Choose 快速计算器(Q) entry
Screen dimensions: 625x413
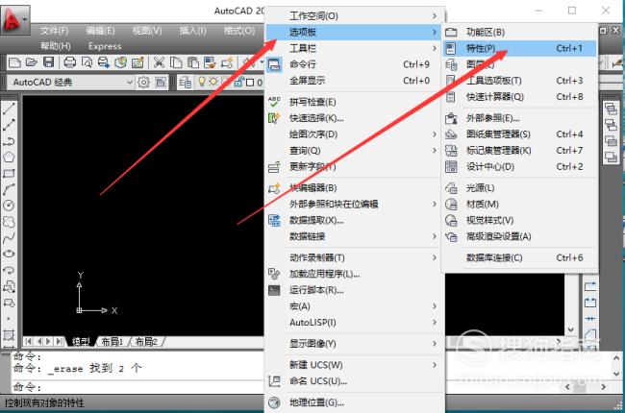click(519, 96)
